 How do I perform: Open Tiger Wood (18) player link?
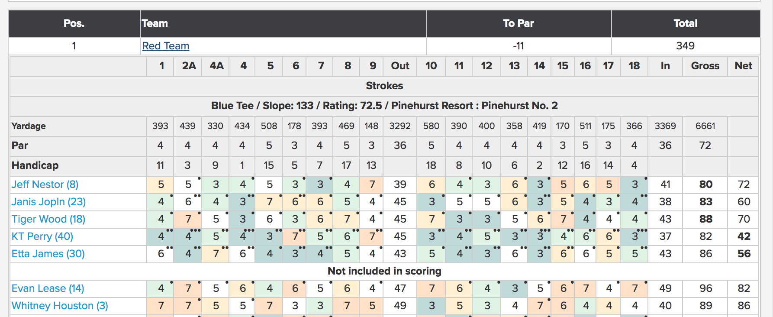pos(48,219)
